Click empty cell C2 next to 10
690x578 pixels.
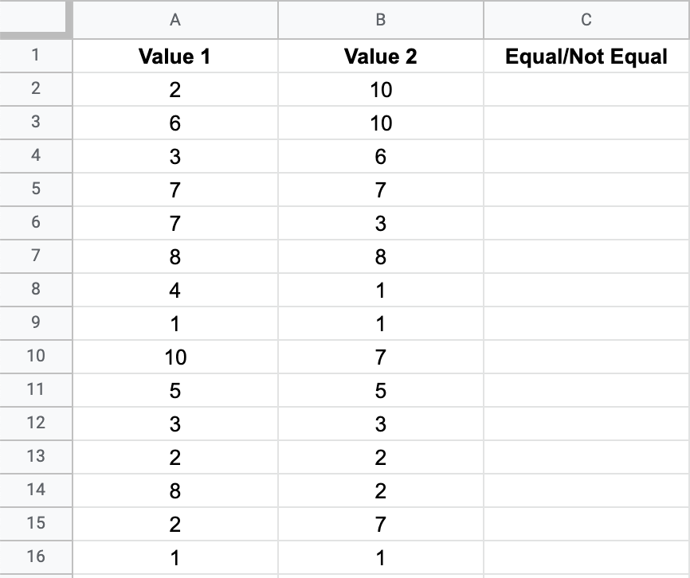(586, 90)
